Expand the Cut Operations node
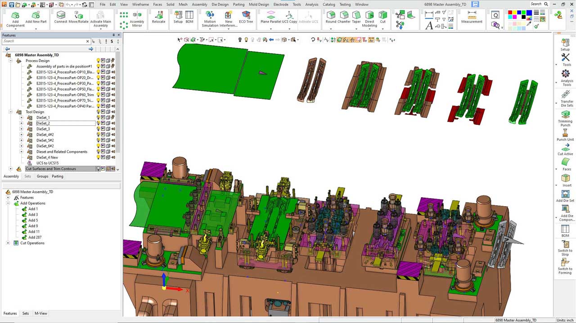The height and width of the screenshot is (323, 576). [x=8, y=243]
